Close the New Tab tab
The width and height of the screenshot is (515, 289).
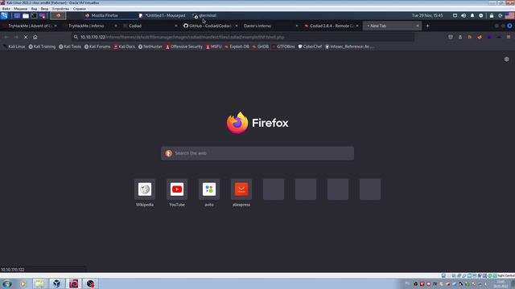[418, 26]
